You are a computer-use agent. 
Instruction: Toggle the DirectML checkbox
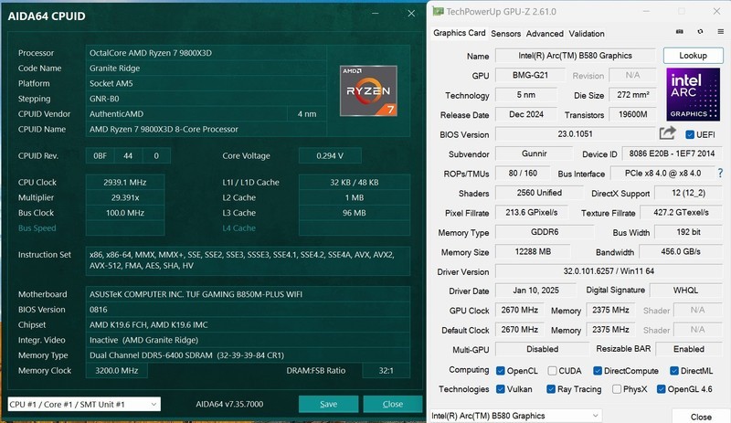(x=673, y=371)
